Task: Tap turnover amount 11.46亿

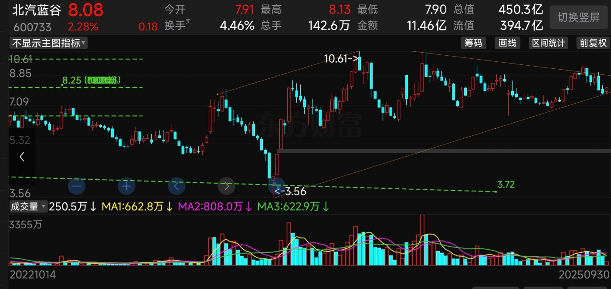Action: tap(427, 26)
